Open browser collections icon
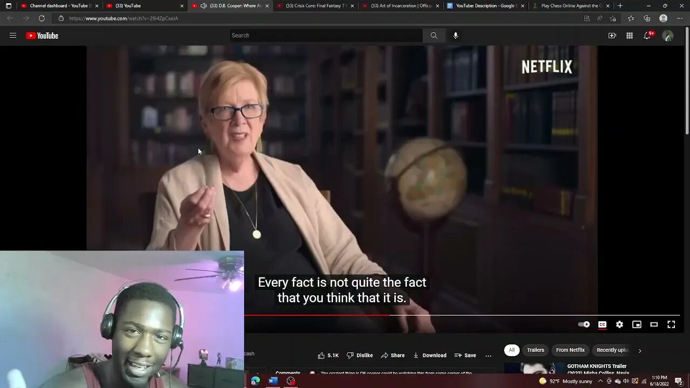Screen dimensions: 690x388 click(647, 18)
